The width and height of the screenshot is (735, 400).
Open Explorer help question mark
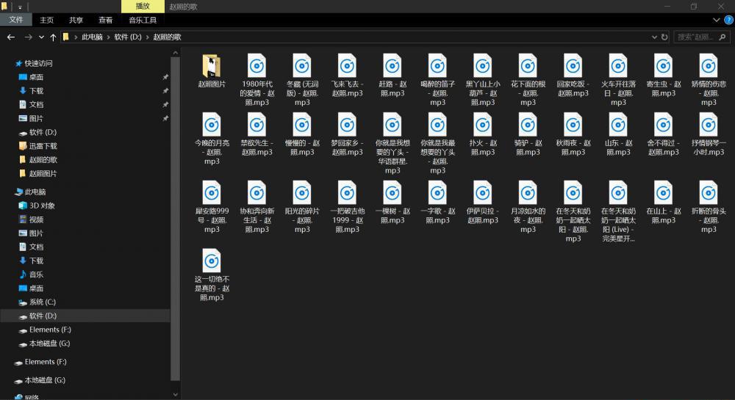[729, 20]
